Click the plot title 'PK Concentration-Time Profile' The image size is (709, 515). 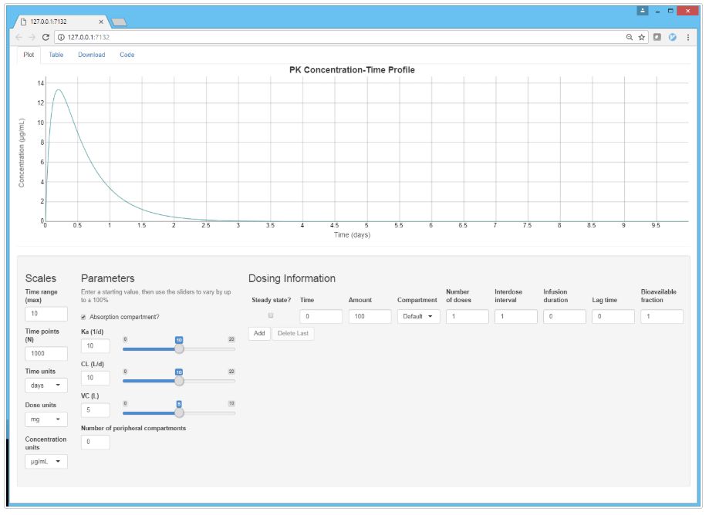[x=352, y=70]
